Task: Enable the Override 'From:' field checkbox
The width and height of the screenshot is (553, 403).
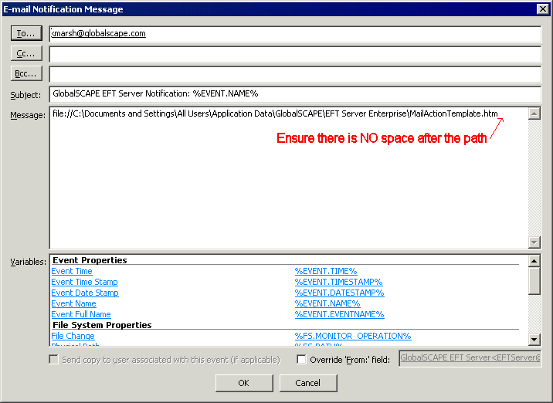Action: coord(302,360)
